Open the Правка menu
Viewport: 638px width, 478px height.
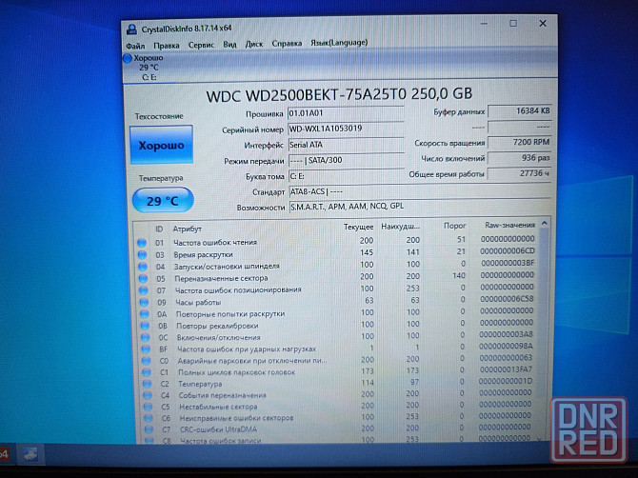[167, 46]
